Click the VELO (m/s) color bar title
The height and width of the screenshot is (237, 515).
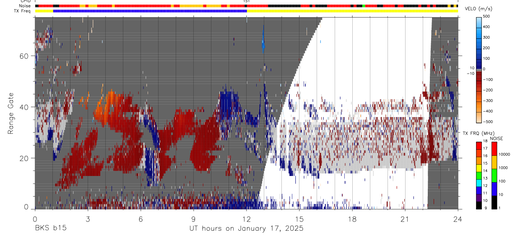click(478, 9)
